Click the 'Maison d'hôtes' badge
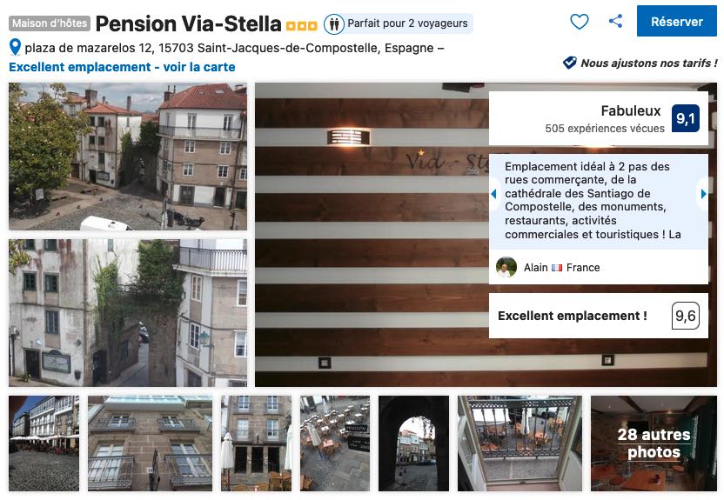This screenshot has width=724, height=500. tap(50, 23)
